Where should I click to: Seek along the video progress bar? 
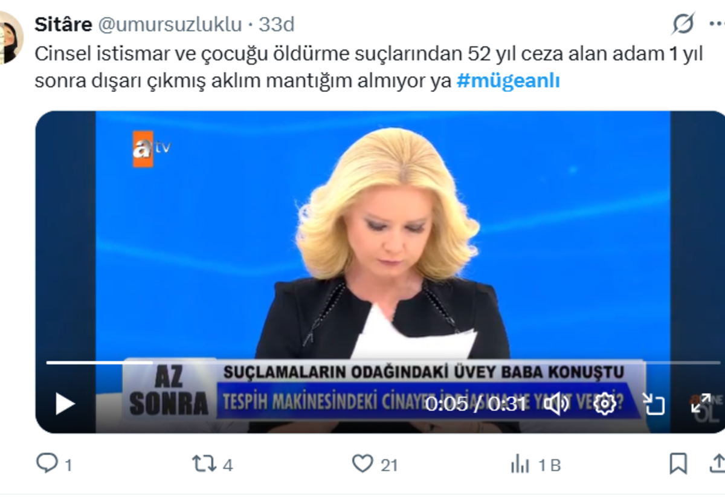(x=383, y=363)
